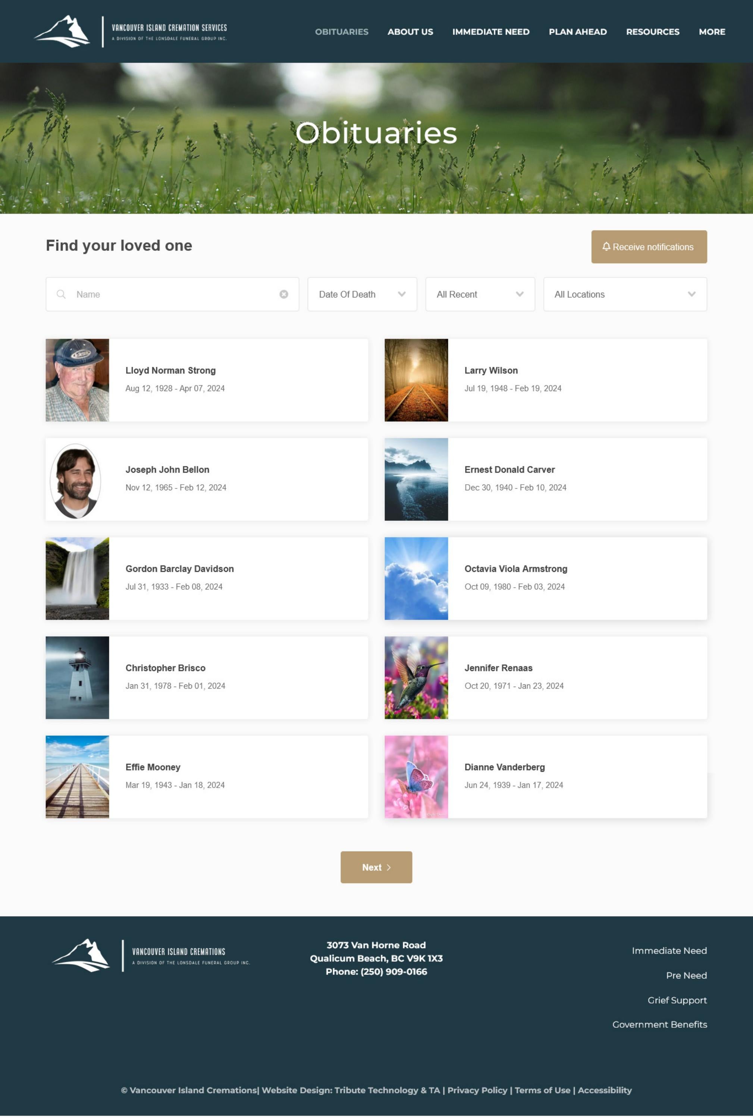Open the Immediate Need menu item
This screenshot has width=753, height=1118.
click(x=491, y=32)
